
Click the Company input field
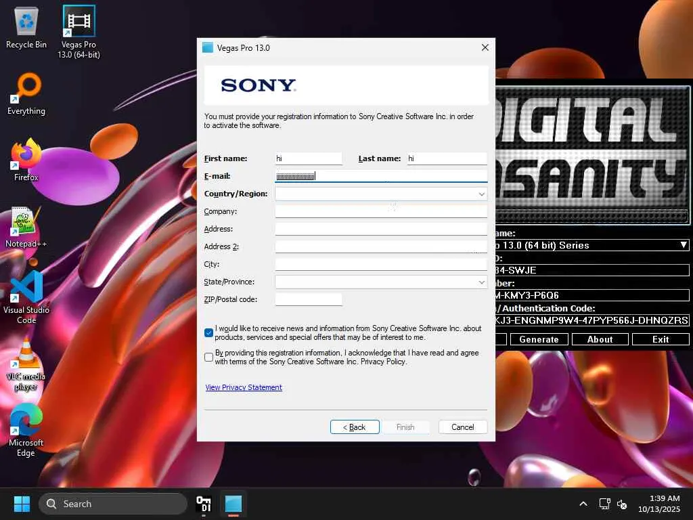click(381, 211)
